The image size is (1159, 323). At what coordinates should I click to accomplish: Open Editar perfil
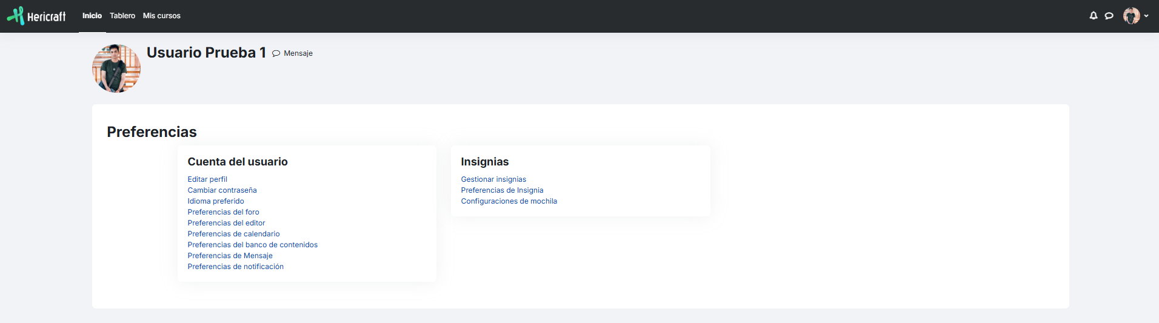(x=207, y=179)
